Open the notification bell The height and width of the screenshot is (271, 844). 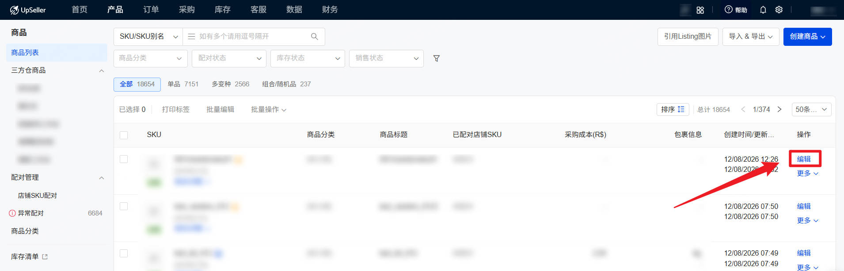point(763,10)
